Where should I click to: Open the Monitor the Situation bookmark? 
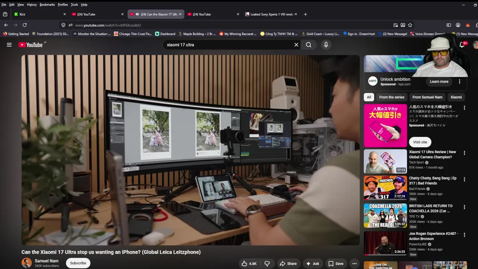[91, 34]
